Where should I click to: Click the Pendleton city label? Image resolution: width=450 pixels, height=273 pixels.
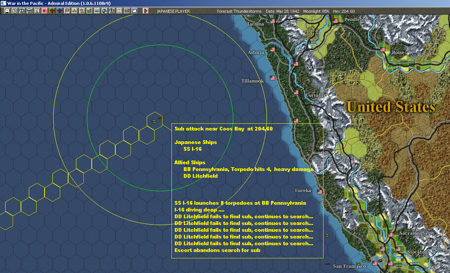[356, 19]
